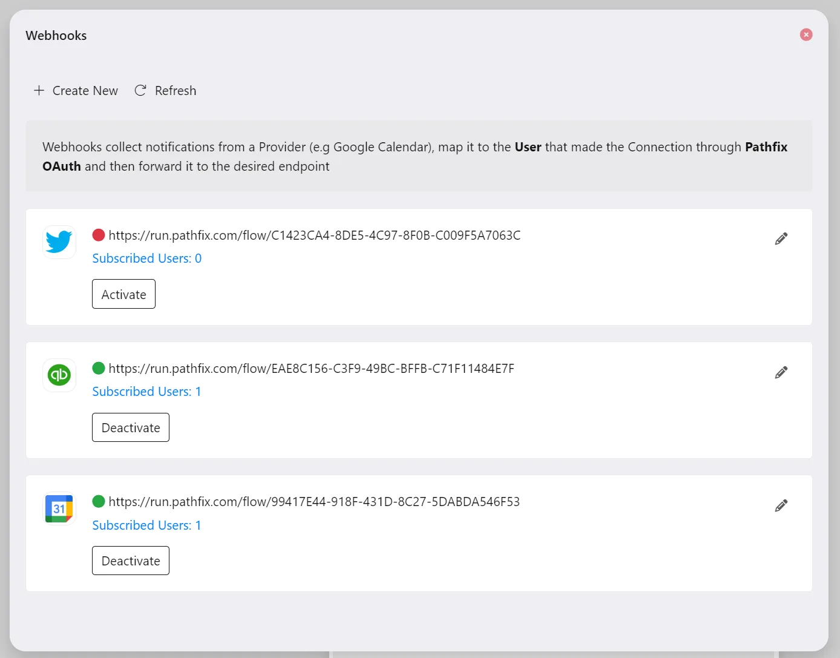
Task: Open Subscribed Users: 0 for Twitter webhook
Action: (x=147, y=258)
